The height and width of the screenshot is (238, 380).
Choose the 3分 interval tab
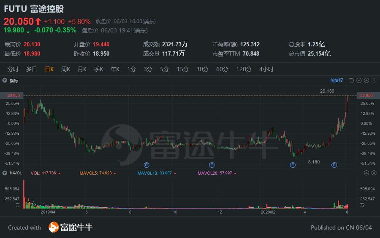click(148, 69)
